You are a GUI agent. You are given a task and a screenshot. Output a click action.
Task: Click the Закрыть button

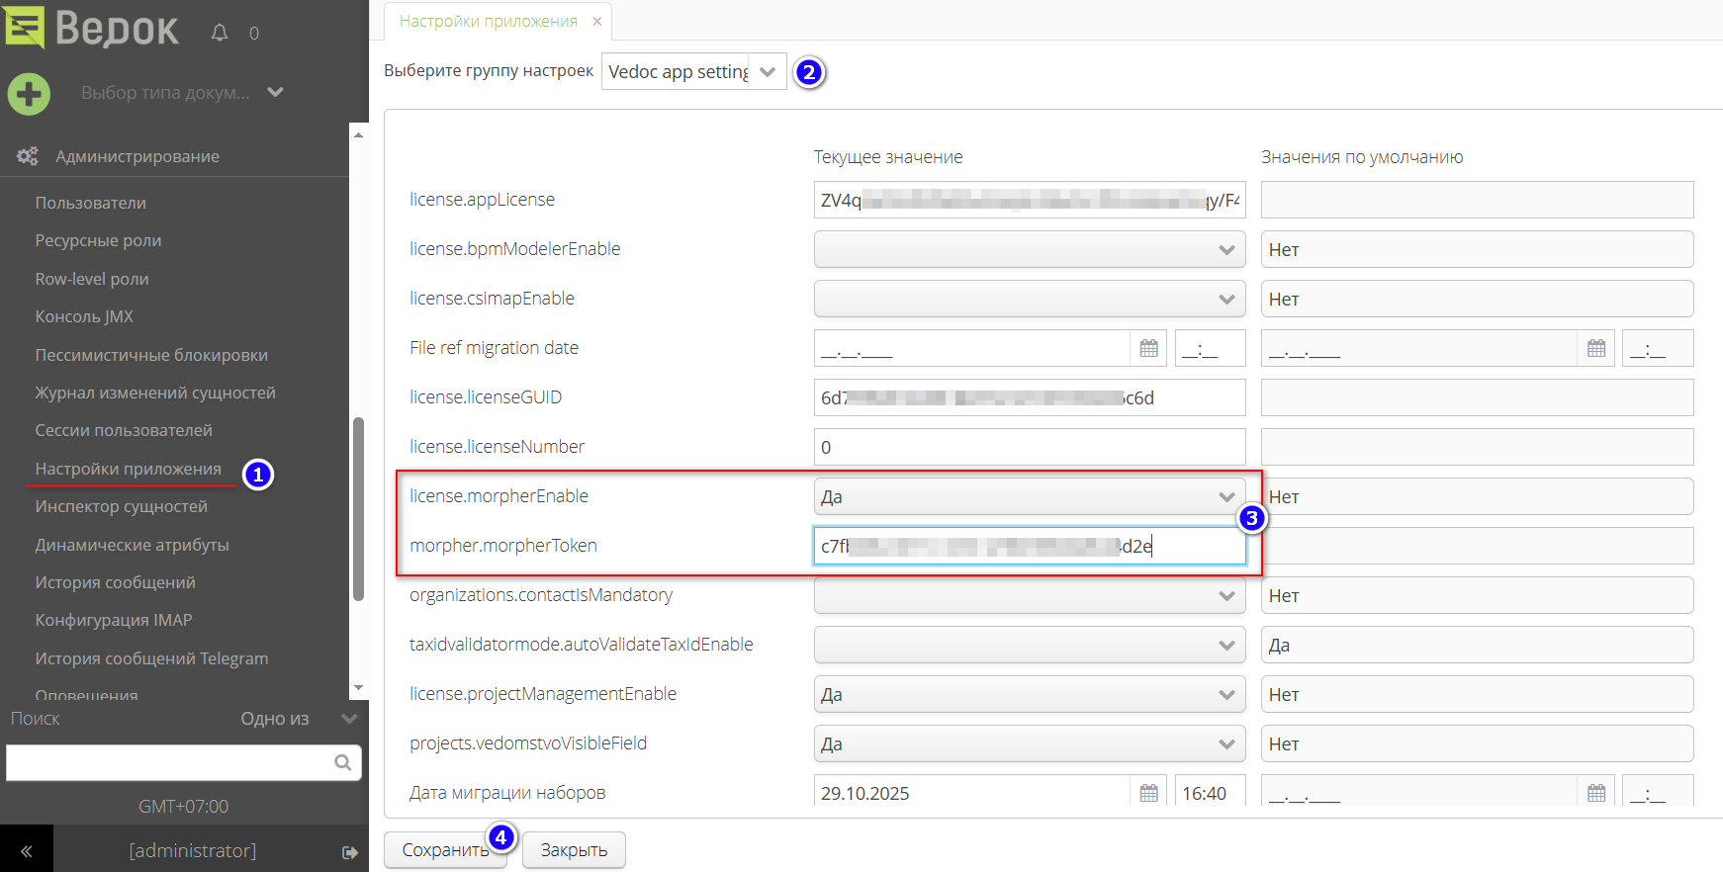[x=574, y=850]
